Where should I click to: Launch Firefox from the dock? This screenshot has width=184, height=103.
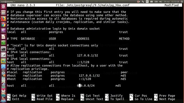(3, 19)
